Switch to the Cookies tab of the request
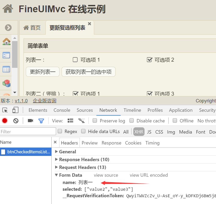Screen dimensions: 216x204 (x=133, y=143)
